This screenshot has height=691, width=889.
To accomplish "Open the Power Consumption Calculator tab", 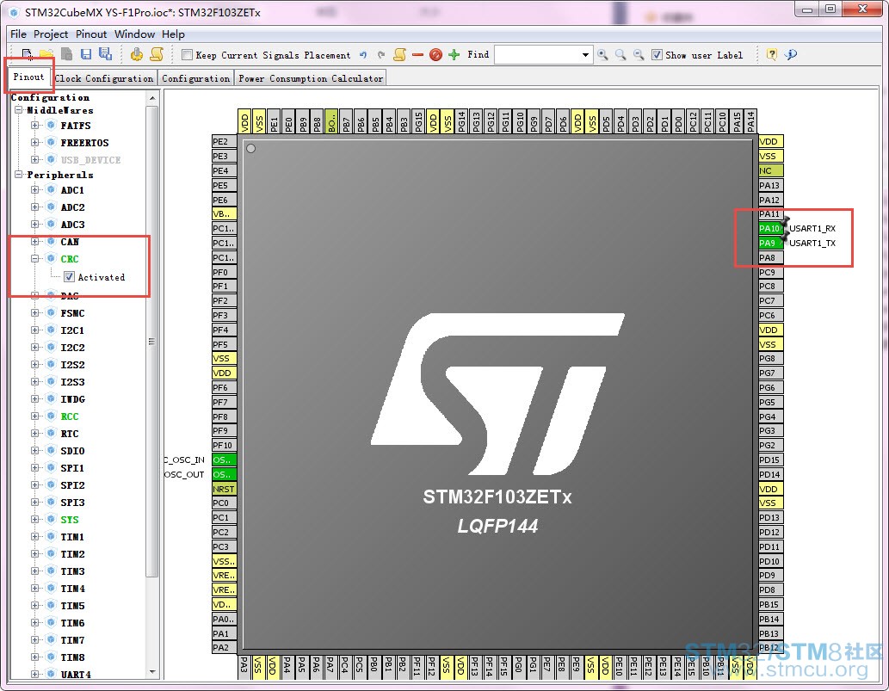I will coord(311,78).
